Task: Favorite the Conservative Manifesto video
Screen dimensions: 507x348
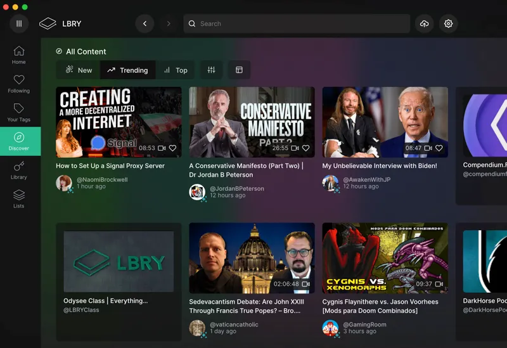Action: point(305,148)
